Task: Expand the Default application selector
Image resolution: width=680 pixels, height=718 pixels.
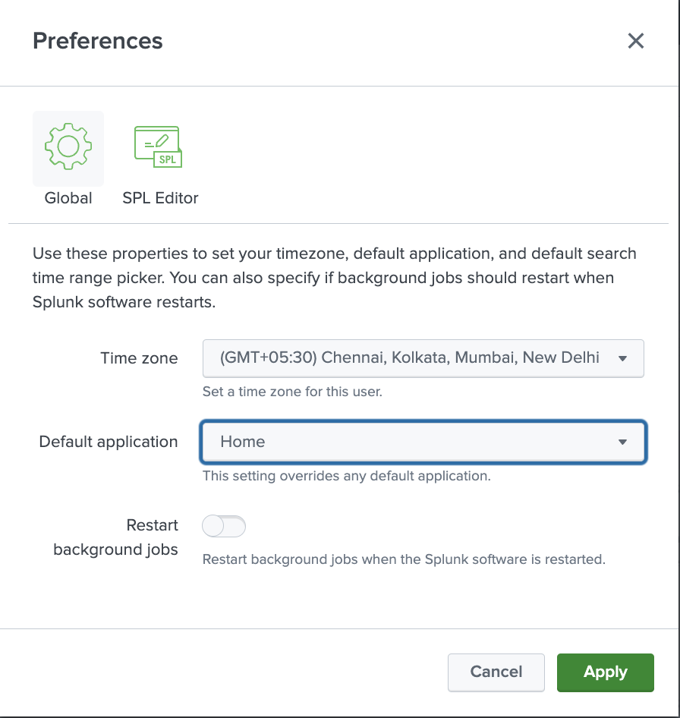Action: coord(423,441)
